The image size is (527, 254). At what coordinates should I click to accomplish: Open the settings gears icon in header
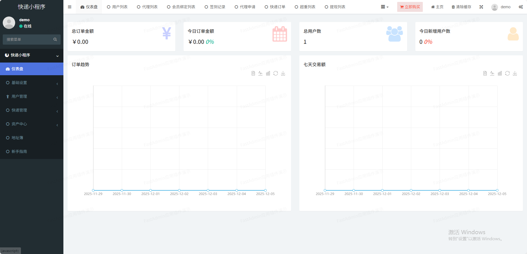pos(521,7)
